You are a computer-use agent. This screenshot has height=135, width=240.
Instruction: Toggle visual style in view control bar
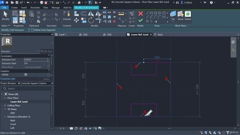point(76,128)
